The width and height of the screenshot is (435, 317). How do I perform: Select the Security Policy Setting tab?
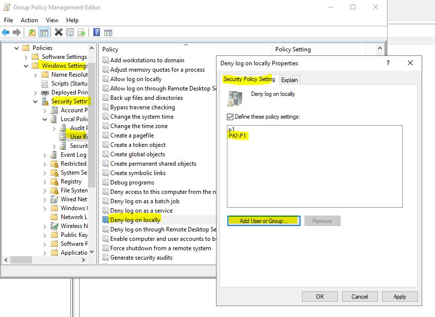249,79
